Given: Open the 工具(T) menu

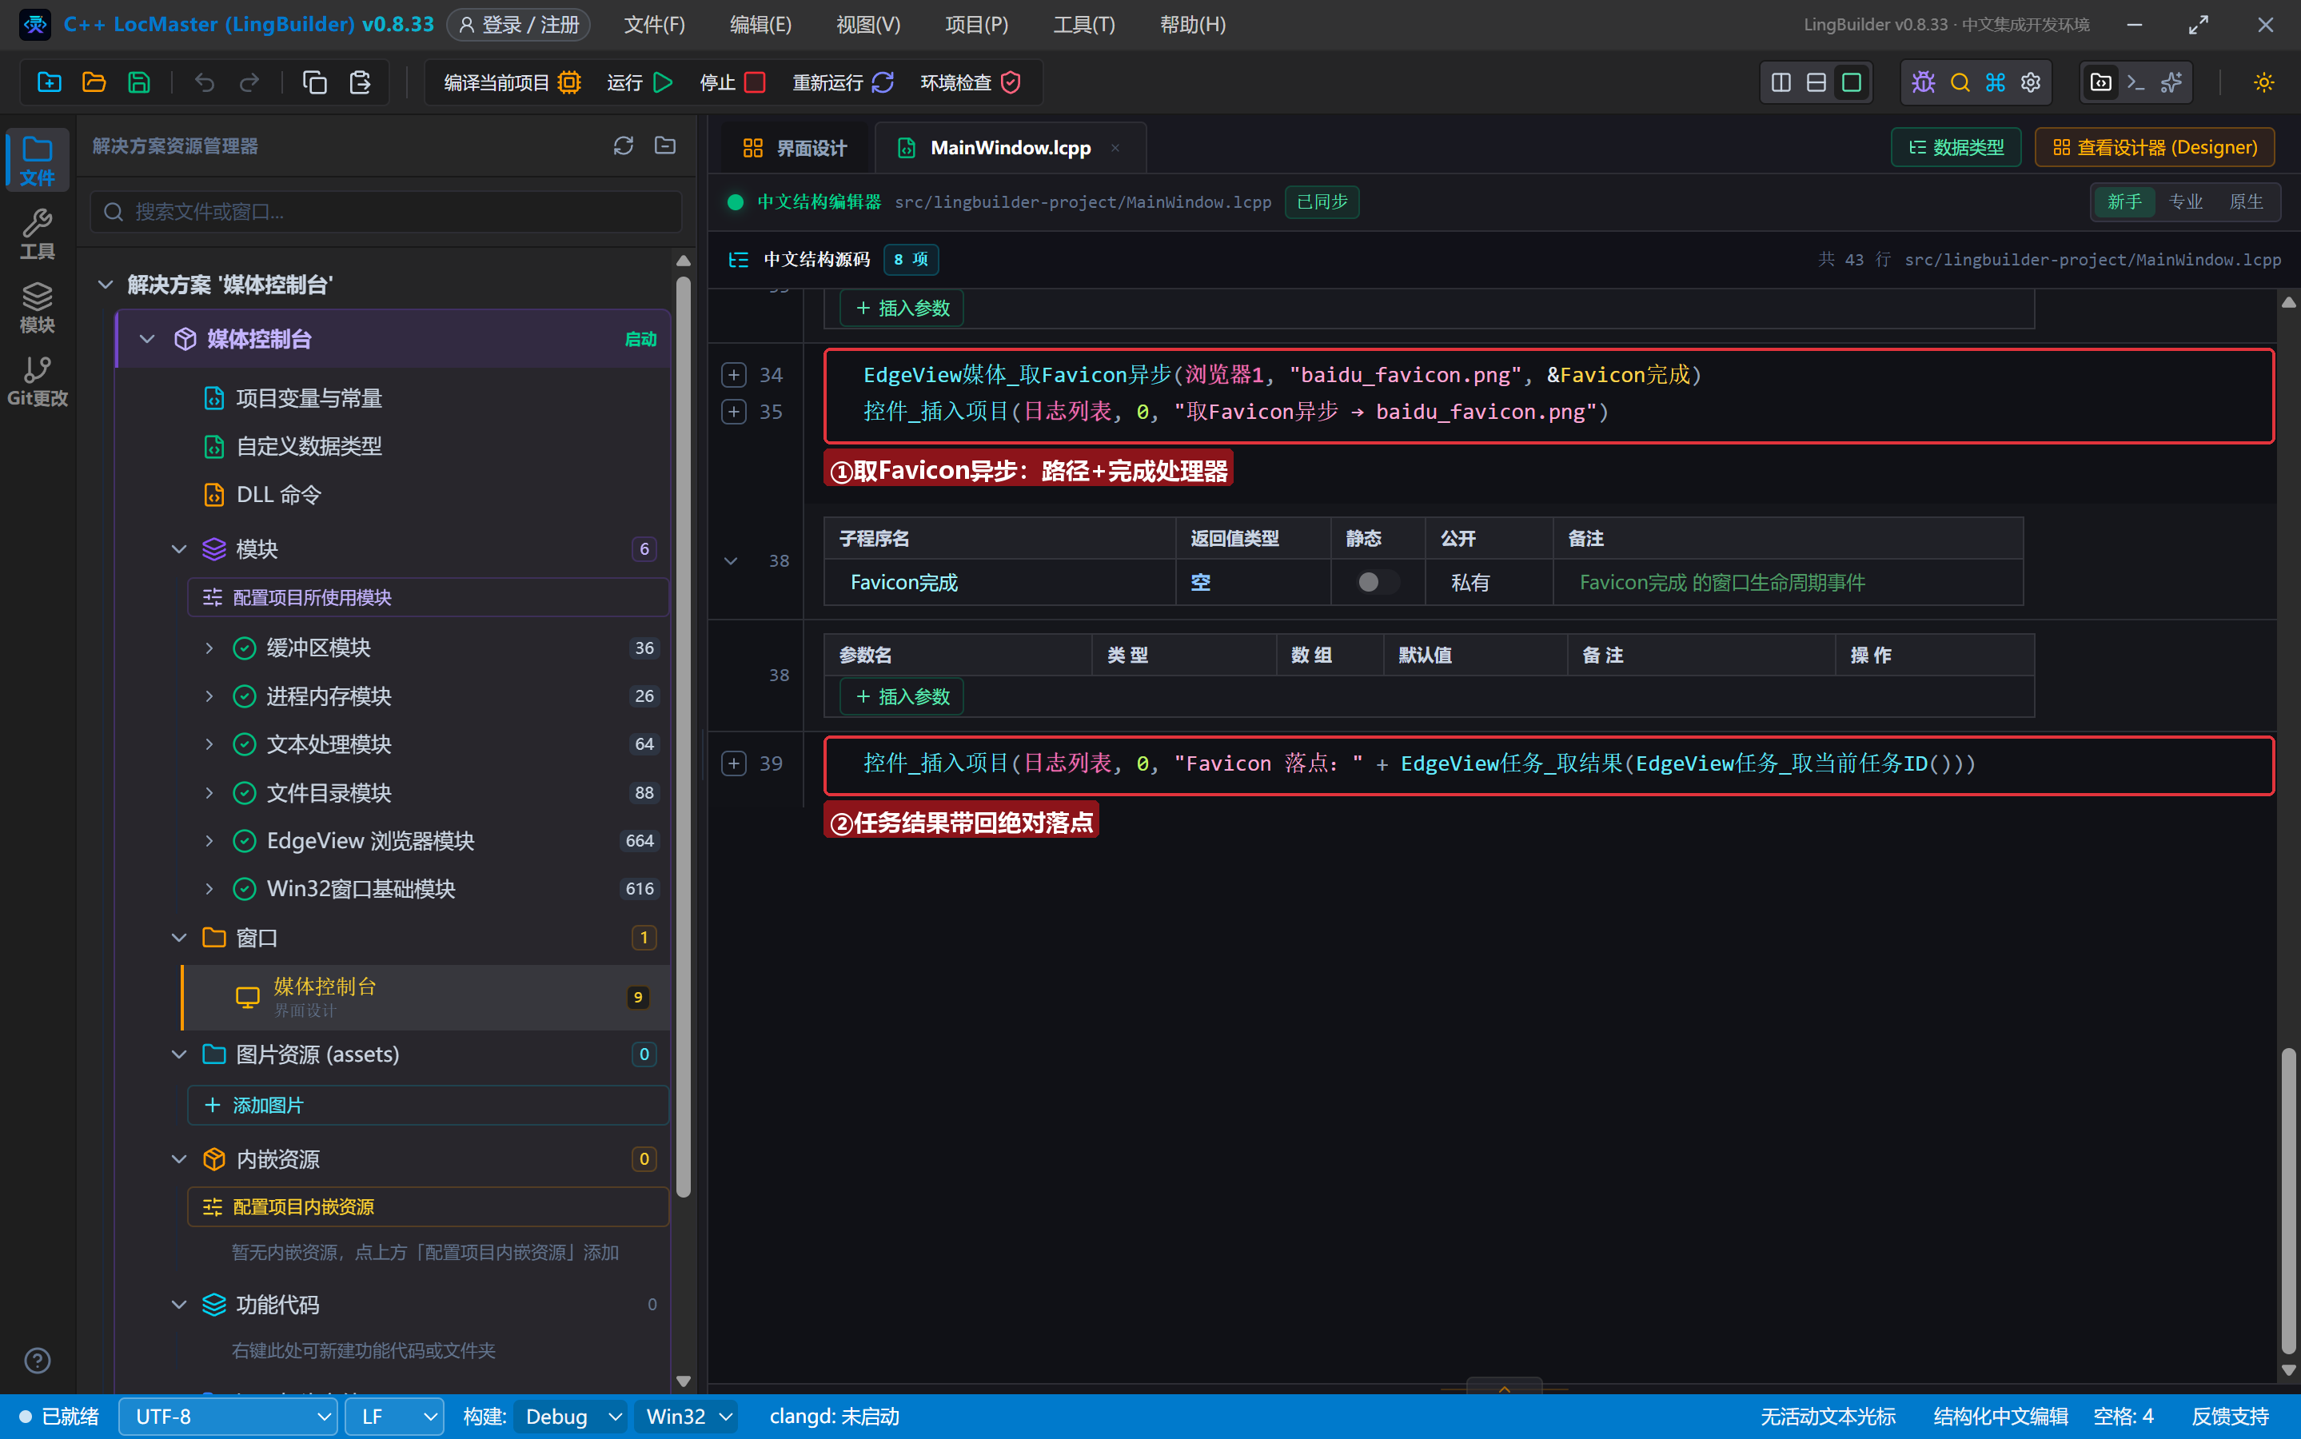Looking at the screenshot, I should 1084,25.
